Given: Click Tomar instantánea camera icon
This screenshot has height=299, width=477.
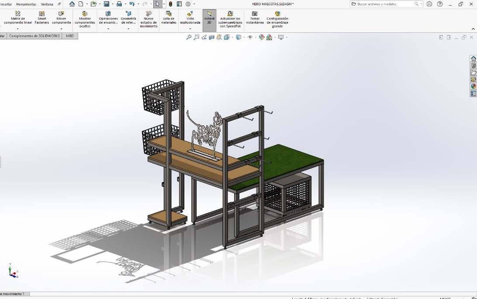Looking at the screenshot, I should 255,18.
